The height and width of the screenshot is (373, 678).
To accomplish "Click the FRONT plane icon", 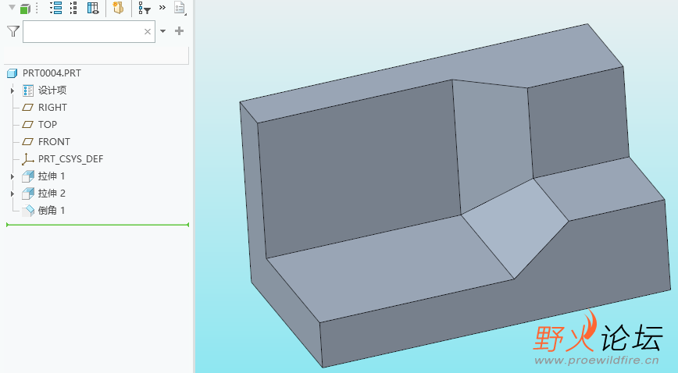I will [x=27, y=142].
